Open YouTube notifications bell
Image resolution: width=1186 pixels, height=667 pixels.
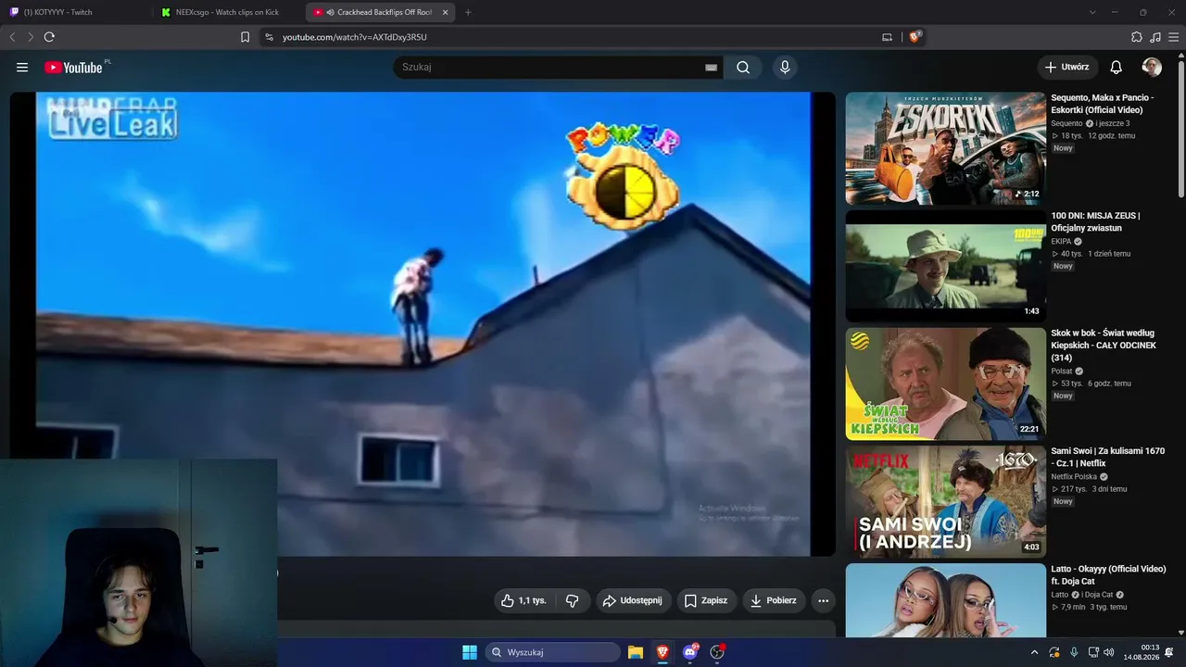[1117, 68]
